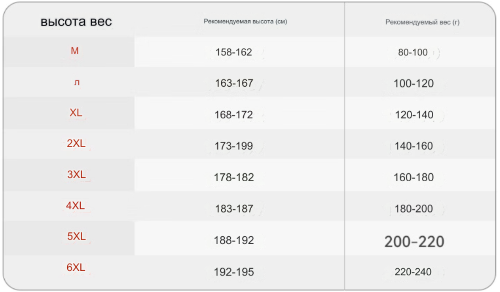Viewport: 500px width, 292px height.
Task: Select the XL size label
Action: click(76, 112)
